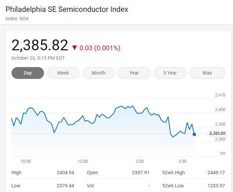
Task: Open the 5 Year chart range
Action: click(170, 73)
